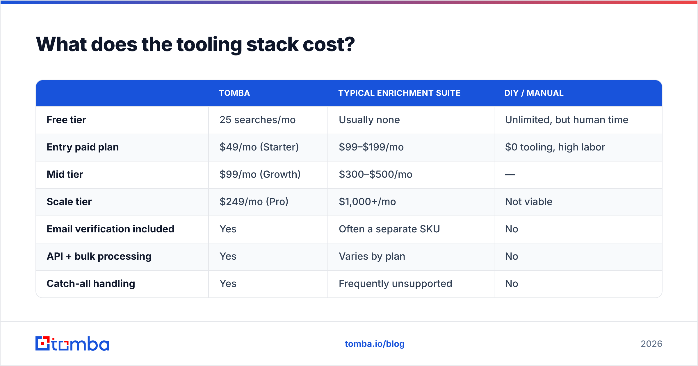The image size is (698, 366).
Task: Click Yes in Email verification row
Action: point(228,229)
